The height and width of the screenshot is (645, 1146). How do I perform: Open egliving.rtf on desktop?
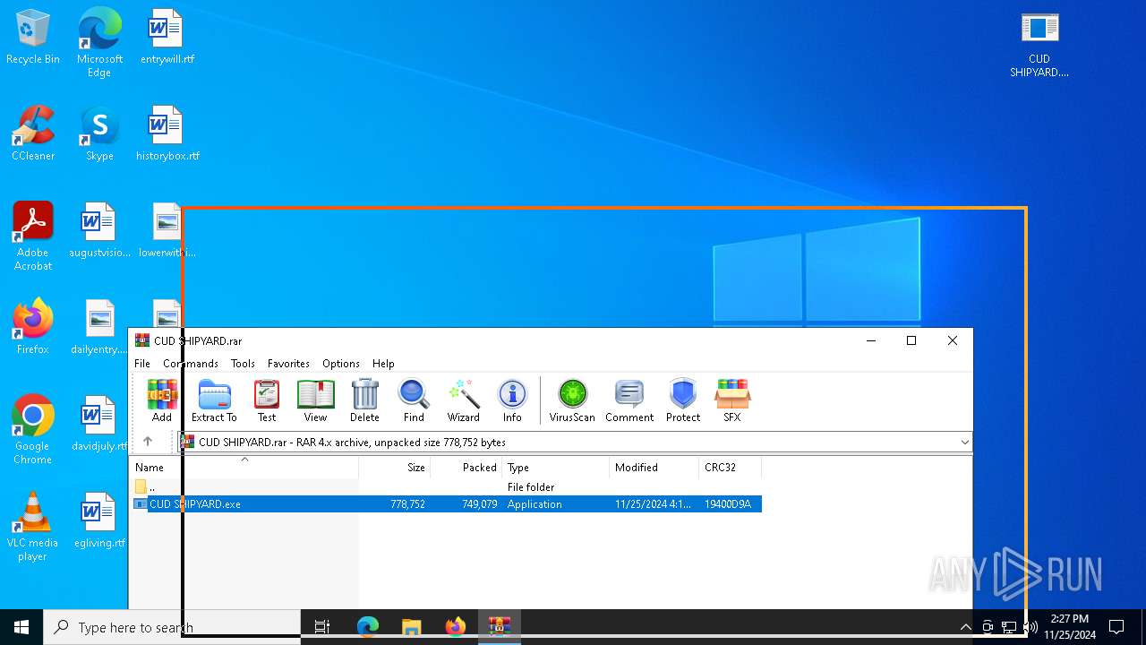coord(99,520)
